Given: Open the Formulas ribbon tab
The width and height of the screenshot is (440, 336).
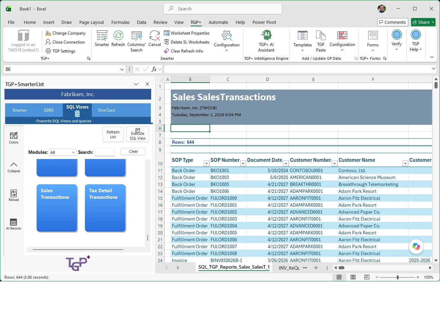Looking at the screenshot, I should 120,22.
